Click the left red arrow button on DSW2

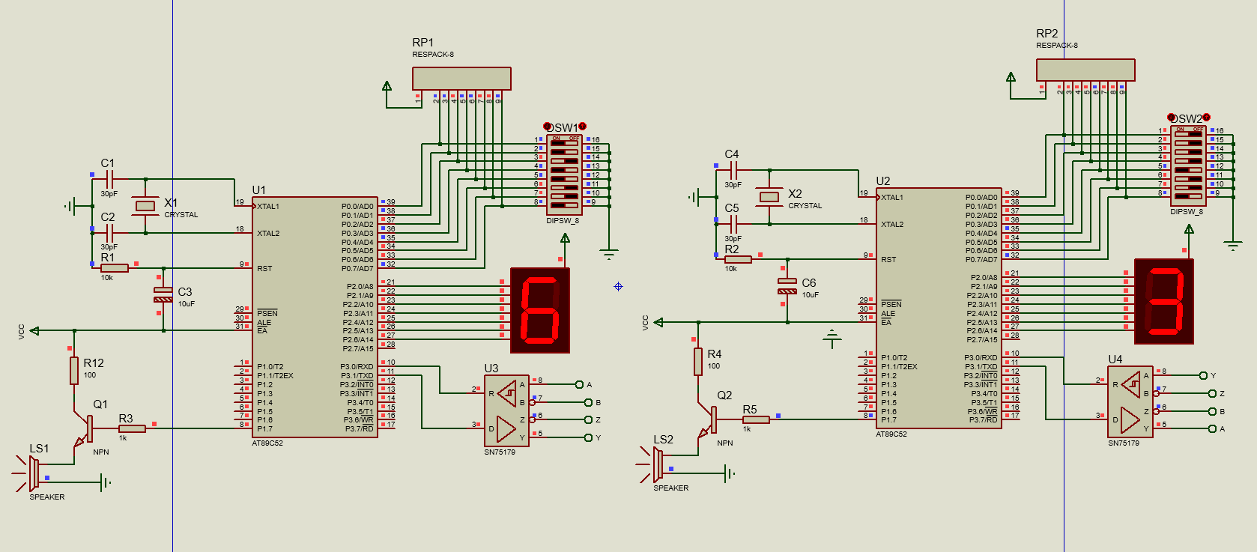coord(1172,118)
